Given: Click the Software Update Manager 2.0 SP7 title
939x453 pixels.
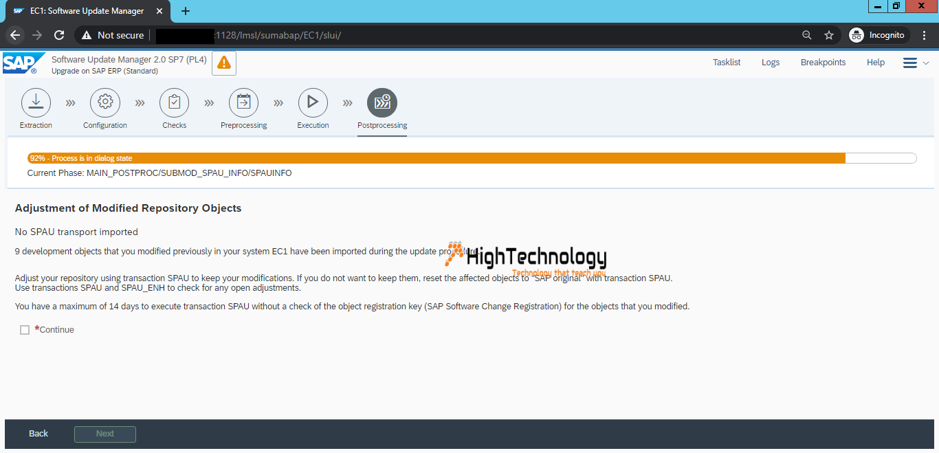Looking at the screenshot, I should [x=129, y=60].
